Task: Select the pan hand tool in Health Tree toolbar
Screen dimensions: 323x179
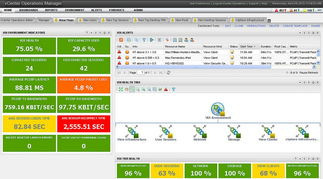Action: (x=126, y=89)
